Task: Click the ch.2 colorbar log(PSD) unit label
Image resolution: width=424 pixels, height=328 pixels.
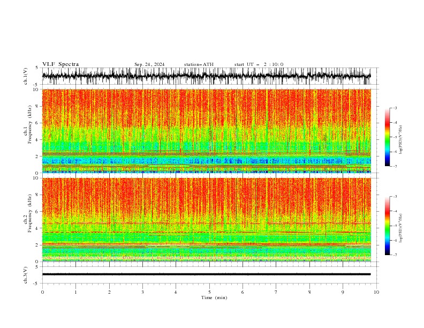Action: [400, 228]
